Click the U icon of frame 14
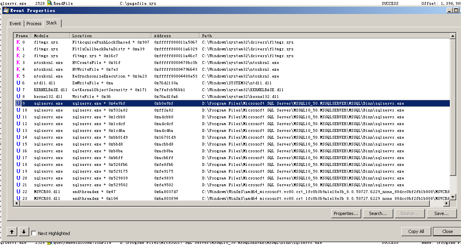This screenshot has width=461, height=245. 18,137
